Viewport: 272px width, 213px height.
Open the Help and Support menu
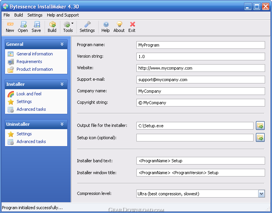63,15
